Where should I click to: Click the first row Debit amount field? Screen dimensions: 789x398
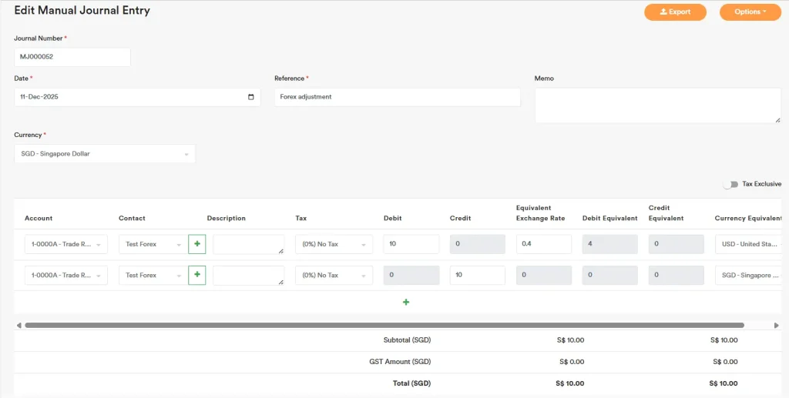[411, 244]
